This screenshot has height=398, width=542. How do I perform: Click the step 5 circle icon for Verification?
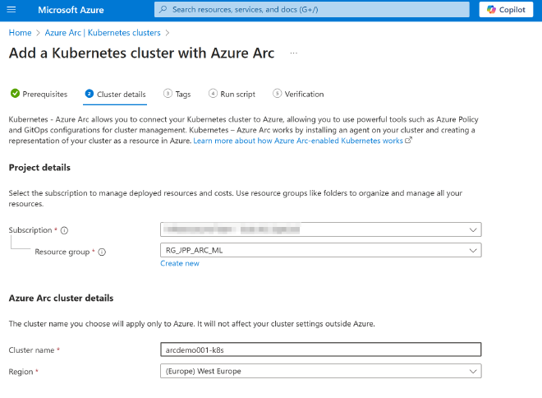click(x=278, y=94)
